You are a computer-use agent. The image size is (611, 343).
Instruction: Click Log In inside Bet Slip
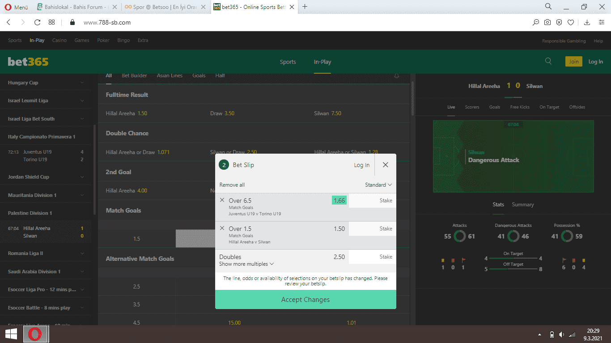(x=362, y=165)
